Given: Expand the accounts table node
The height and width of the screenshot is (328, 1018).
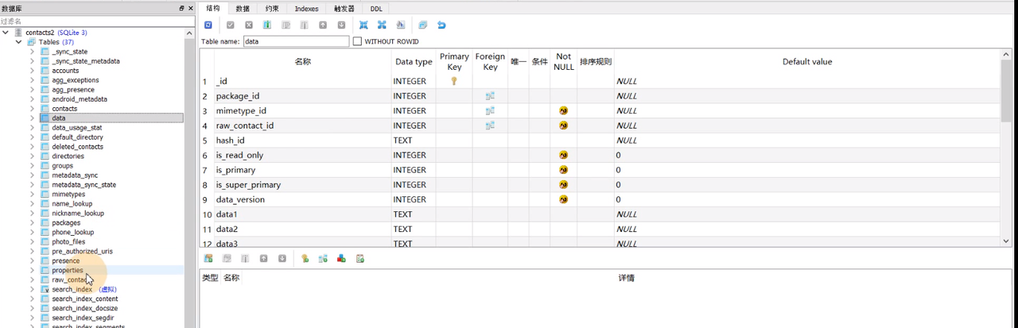Looking at the screenshot, I should pyautogui.click(x=33, y=71).
